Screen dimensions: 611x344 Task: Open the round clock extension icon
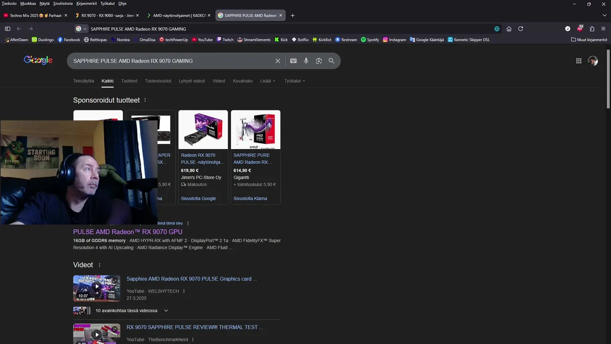point(568,29)
